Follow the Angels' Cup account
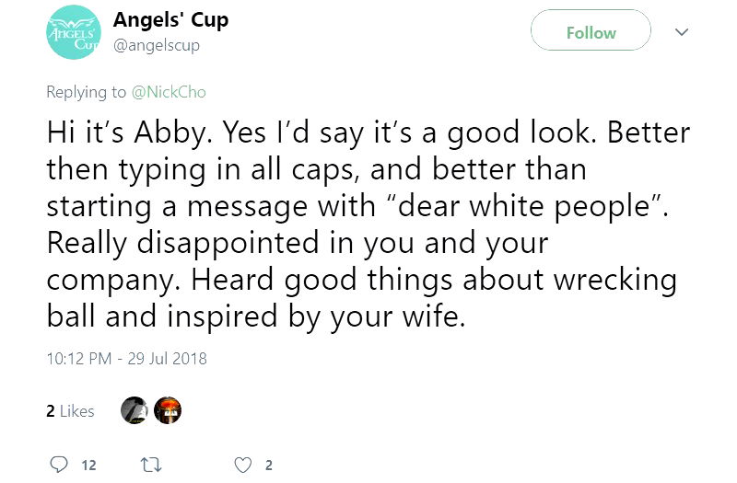Image resolution: width=737 pixels, height=483 pixels. coord(591,32)
